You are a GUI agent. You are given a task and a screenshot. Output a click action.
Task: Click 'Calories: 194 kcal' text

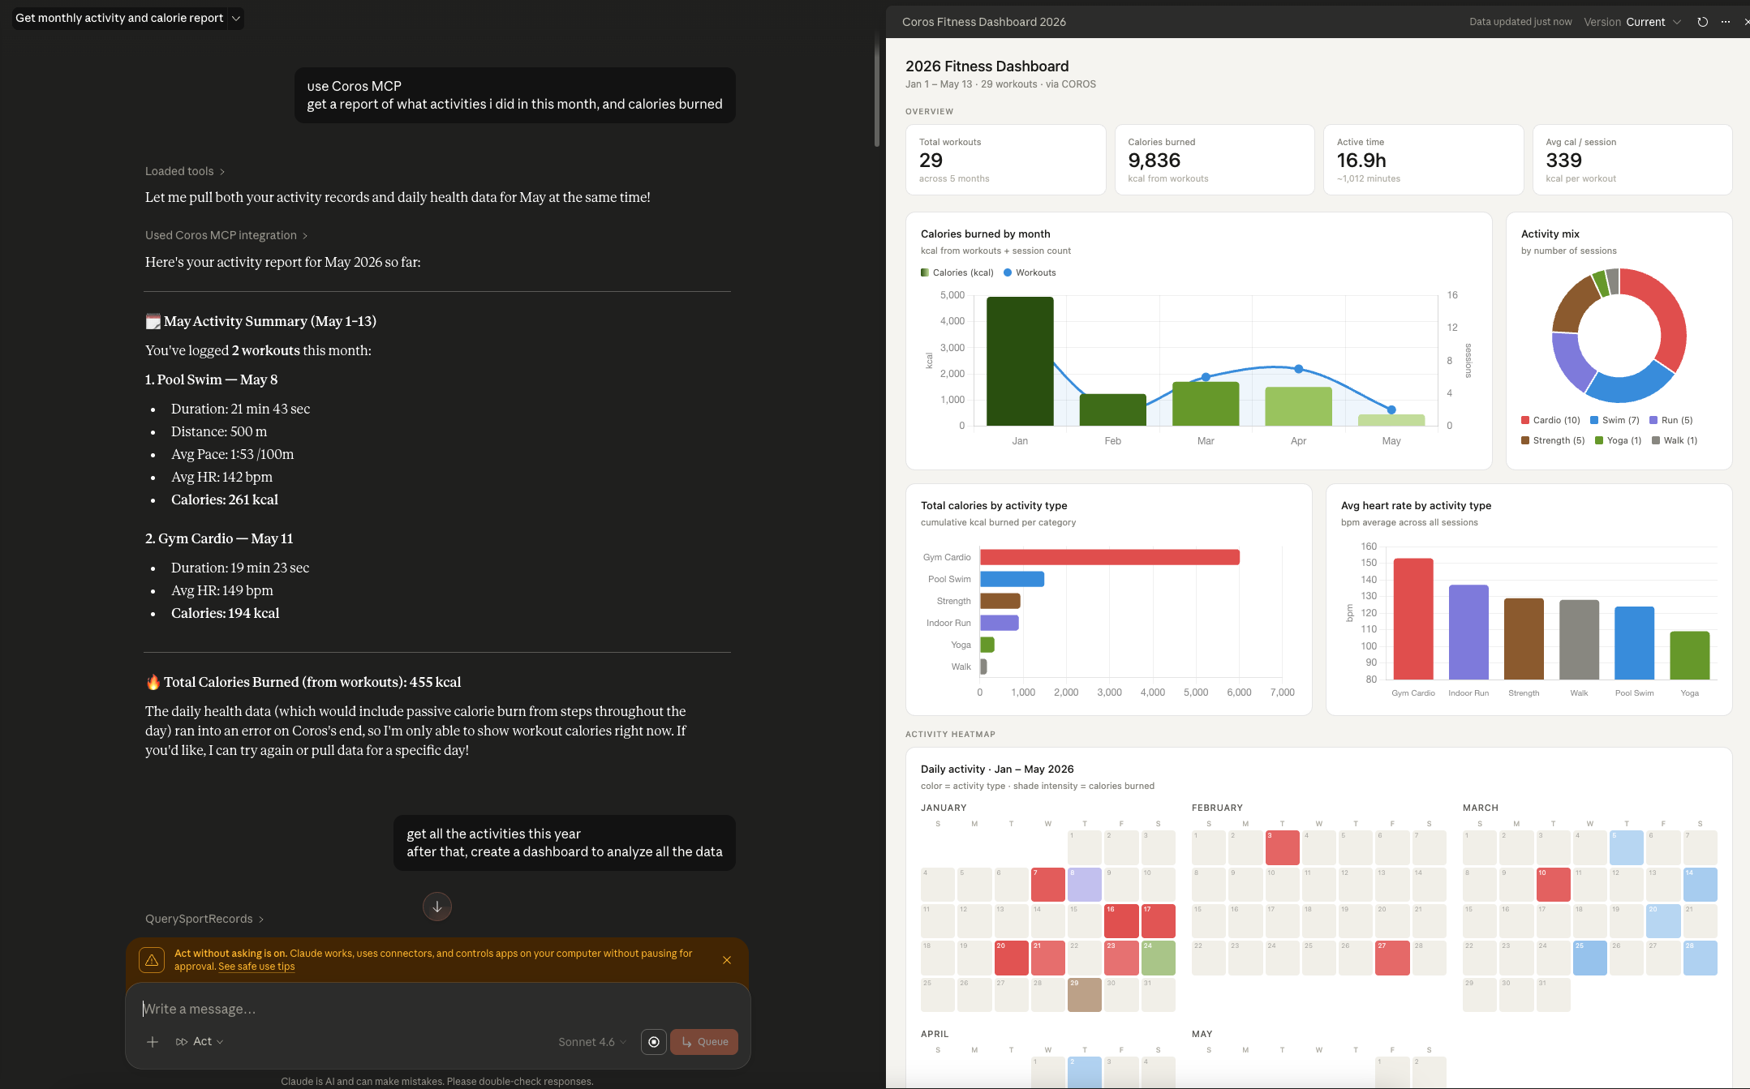coord(225,613)
